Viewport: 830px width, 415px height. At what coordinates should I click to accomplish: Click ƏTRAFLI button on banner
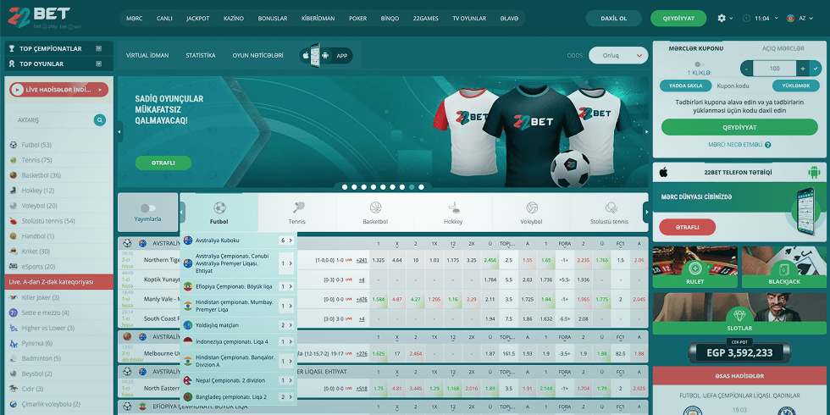[163, 163]
